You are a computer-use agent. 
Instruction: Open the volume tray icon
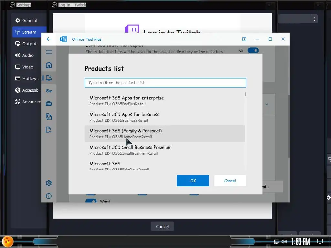point(284,242)
